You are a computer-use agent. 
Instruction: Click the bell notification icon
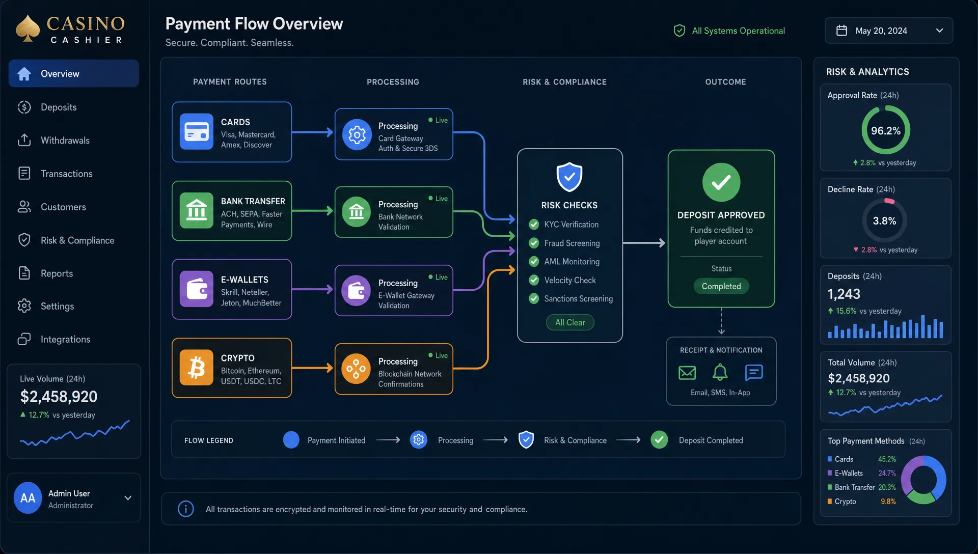(720, 372)
